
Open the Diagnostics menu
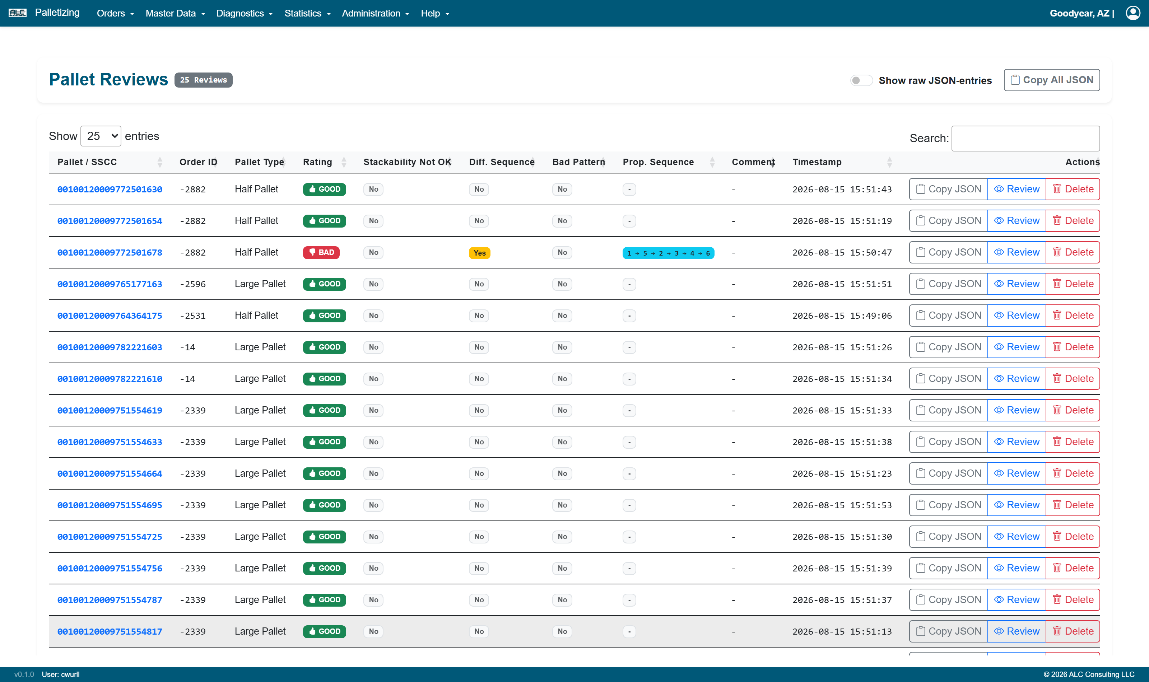point(245,13)
